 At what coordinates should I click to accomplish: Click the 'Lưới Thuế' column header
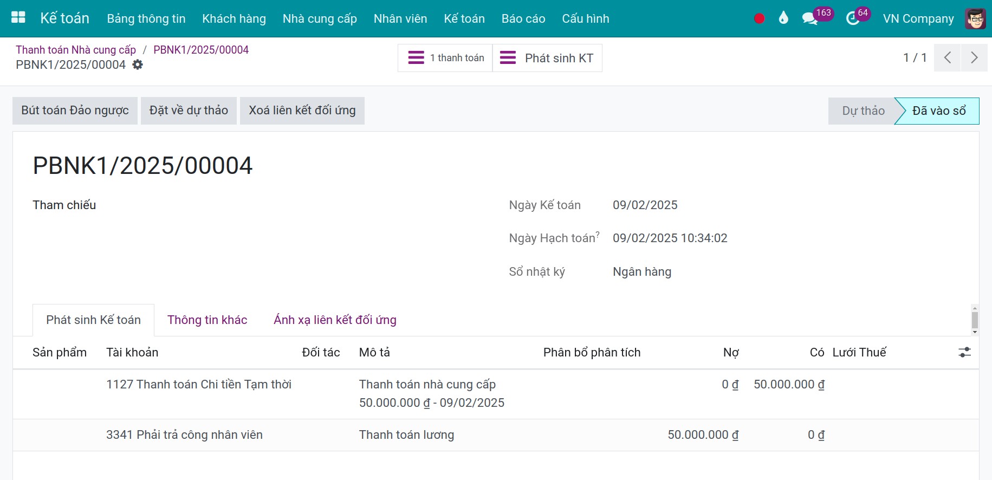click(x=859, y=353)
